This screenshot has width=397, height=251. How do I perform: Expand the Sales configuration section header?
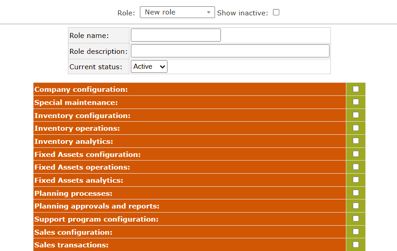[73, 232]
